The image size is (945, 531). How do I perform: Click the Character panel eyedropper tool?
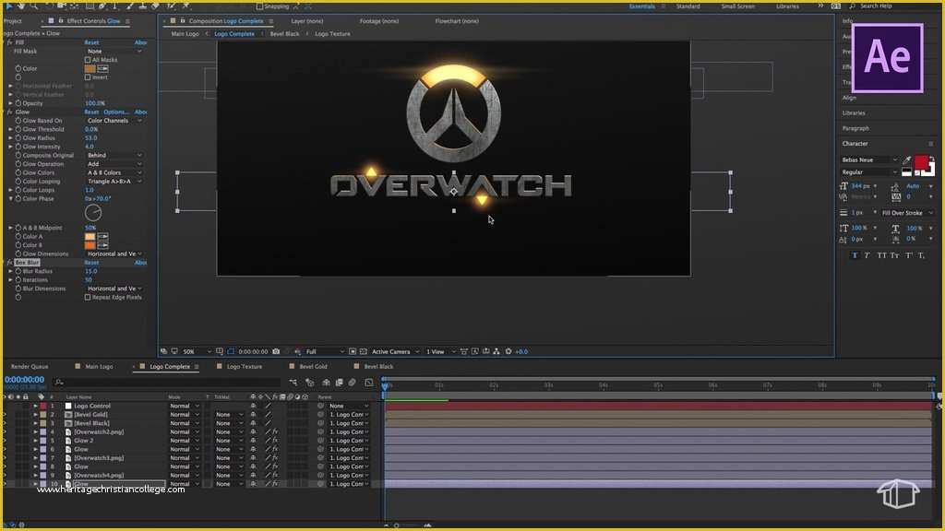[907, 160]
